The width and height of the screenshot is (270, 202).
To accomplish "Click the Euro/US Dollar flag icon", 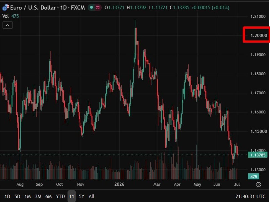I will click(x=5, y=7).
